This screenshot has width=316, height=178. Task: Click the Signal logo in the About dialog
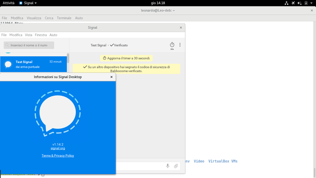click(x=58, y=112)
